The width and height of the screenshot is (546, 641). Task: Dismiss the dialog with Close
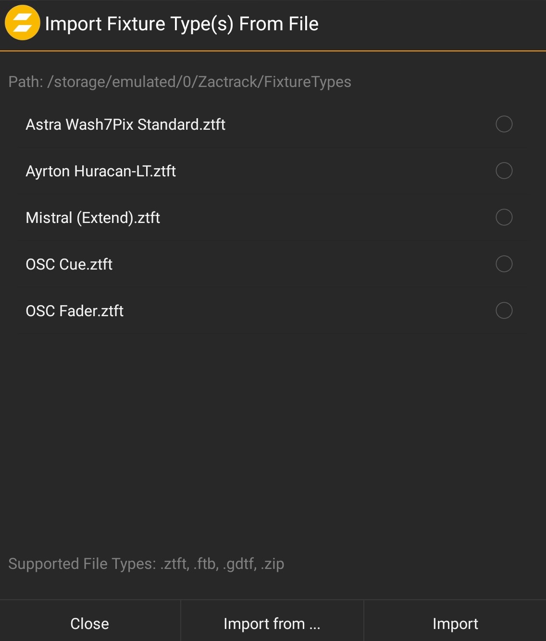pyautogui.click(x=89, y=623)
